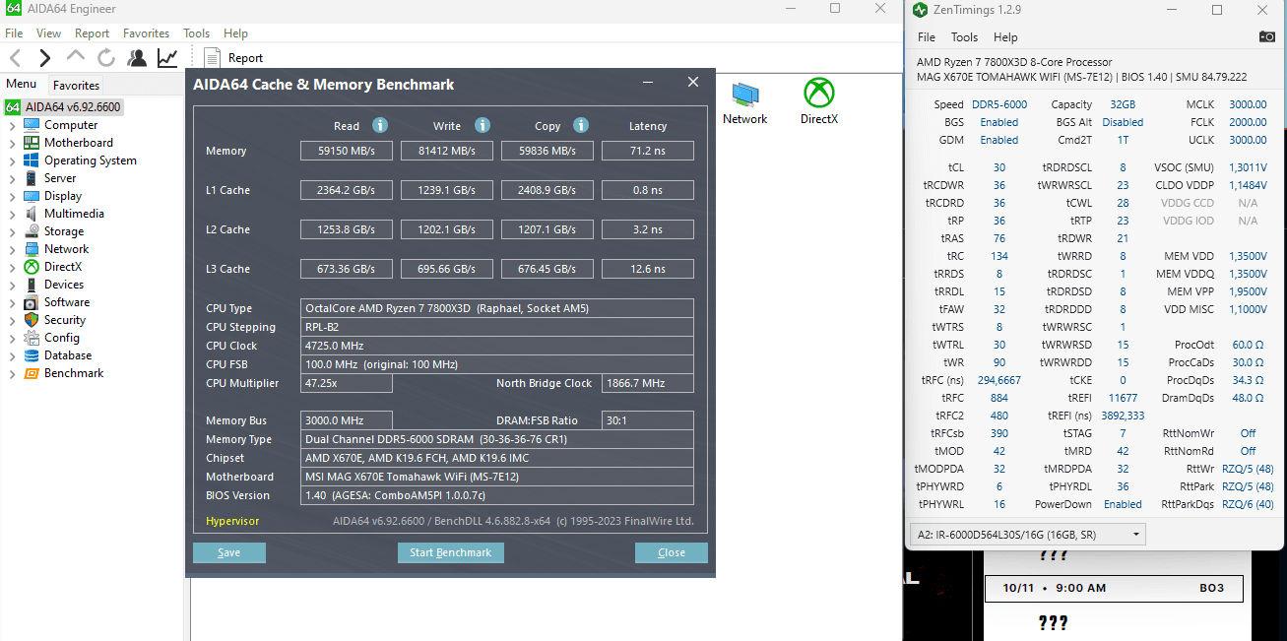1287x641 pixels.
Task: Open the AIDA64 graph chart toolbar icon
Action: coord(167,58)
